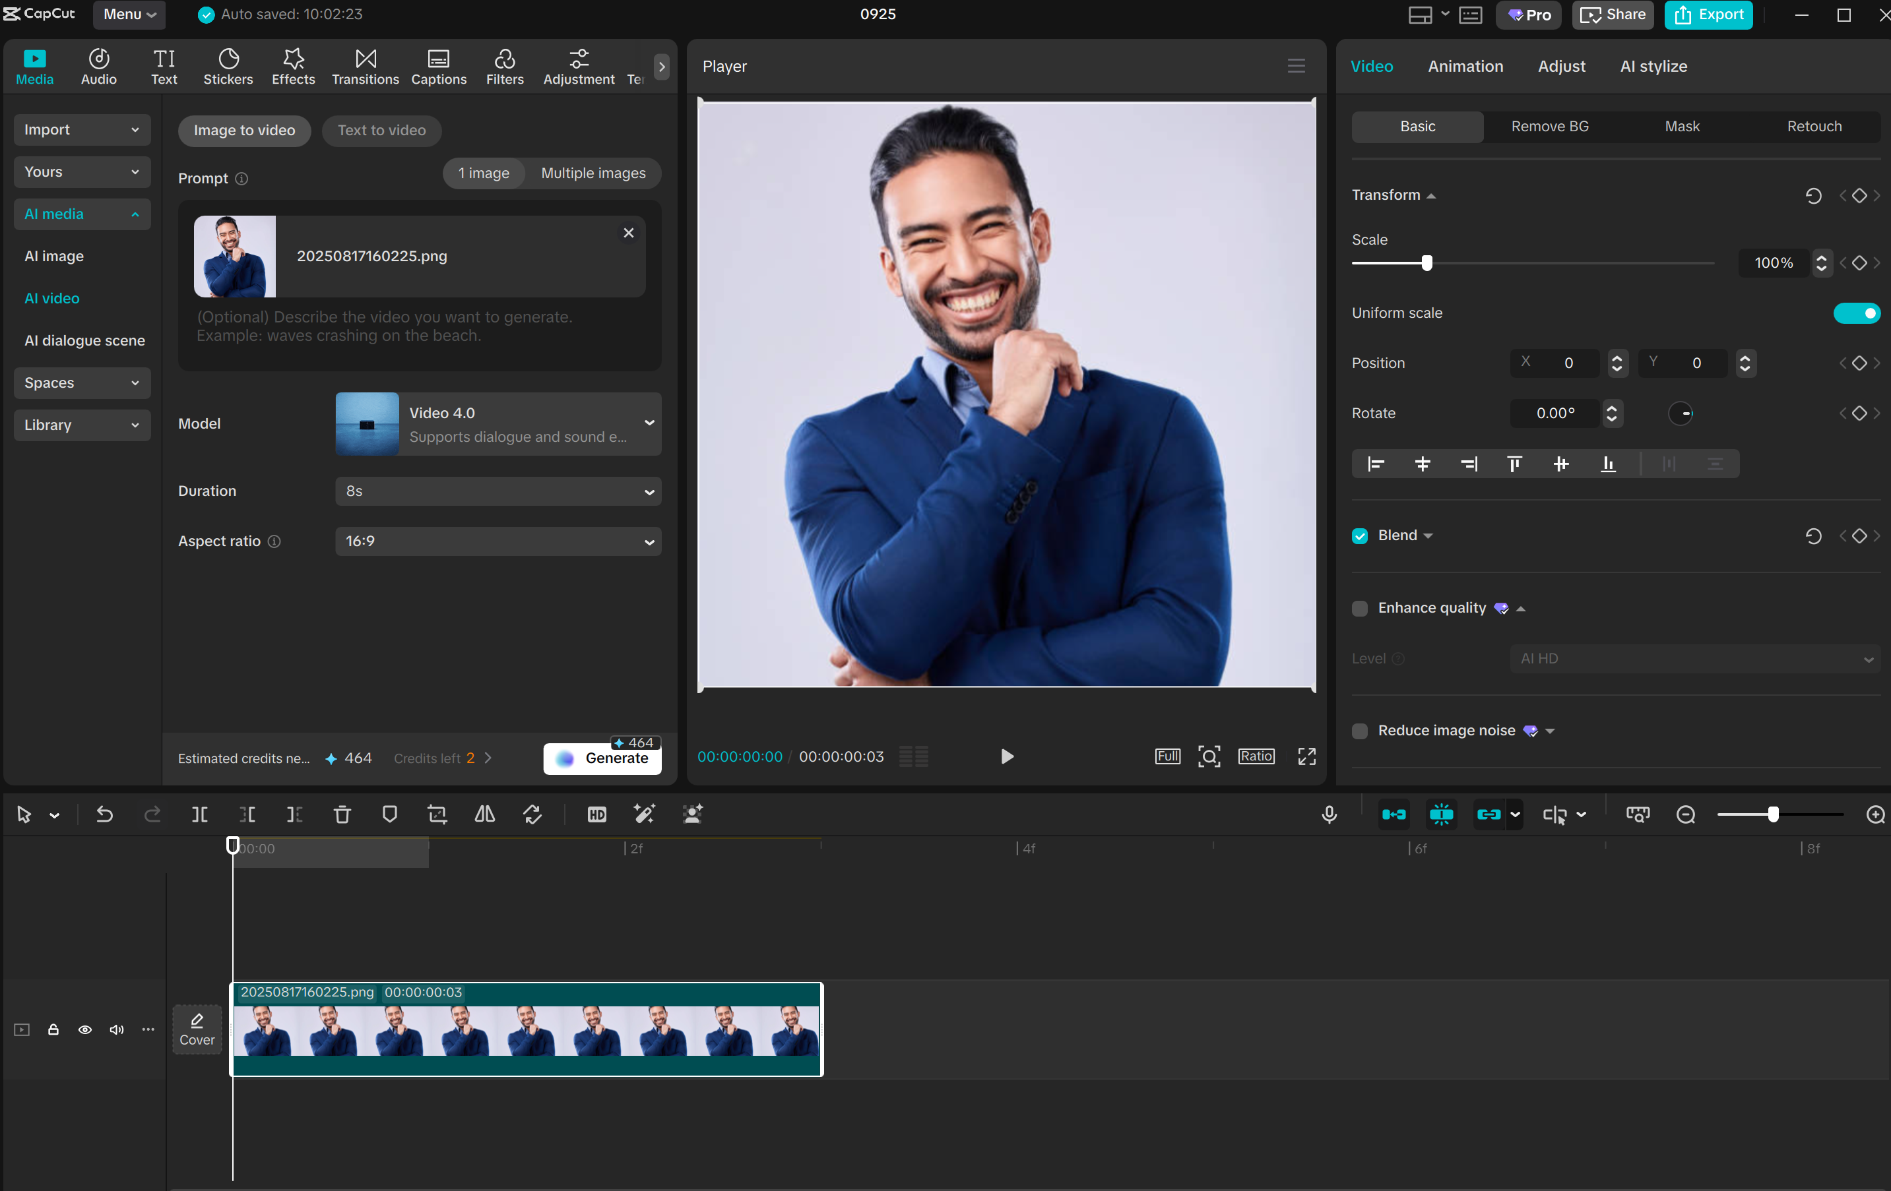The image size is (1891, 1191).
Task: Click the HD toolbar icon
Action: [597, 814]
